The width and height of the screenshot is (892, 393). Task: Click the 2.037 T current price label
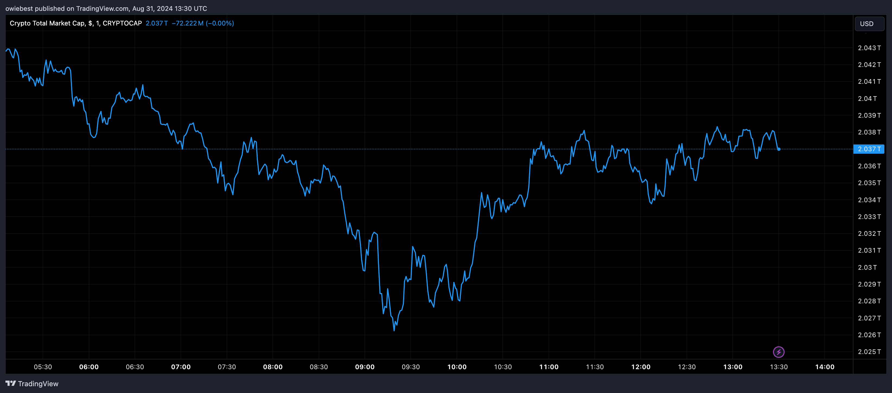(x=868, y=149)
